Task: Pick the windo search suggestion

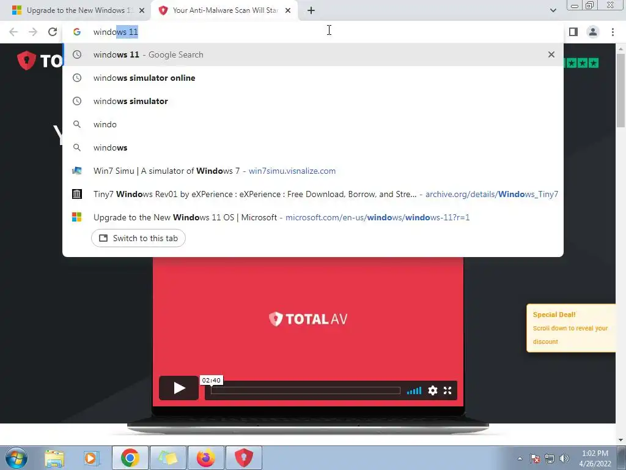Action: (x=313, y=124)
